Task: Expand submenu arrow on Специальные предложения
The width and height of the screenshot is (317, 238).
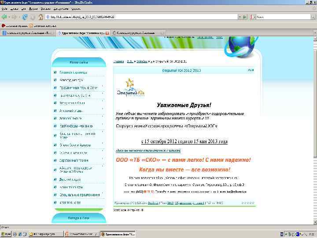Action: pos(103,193)
